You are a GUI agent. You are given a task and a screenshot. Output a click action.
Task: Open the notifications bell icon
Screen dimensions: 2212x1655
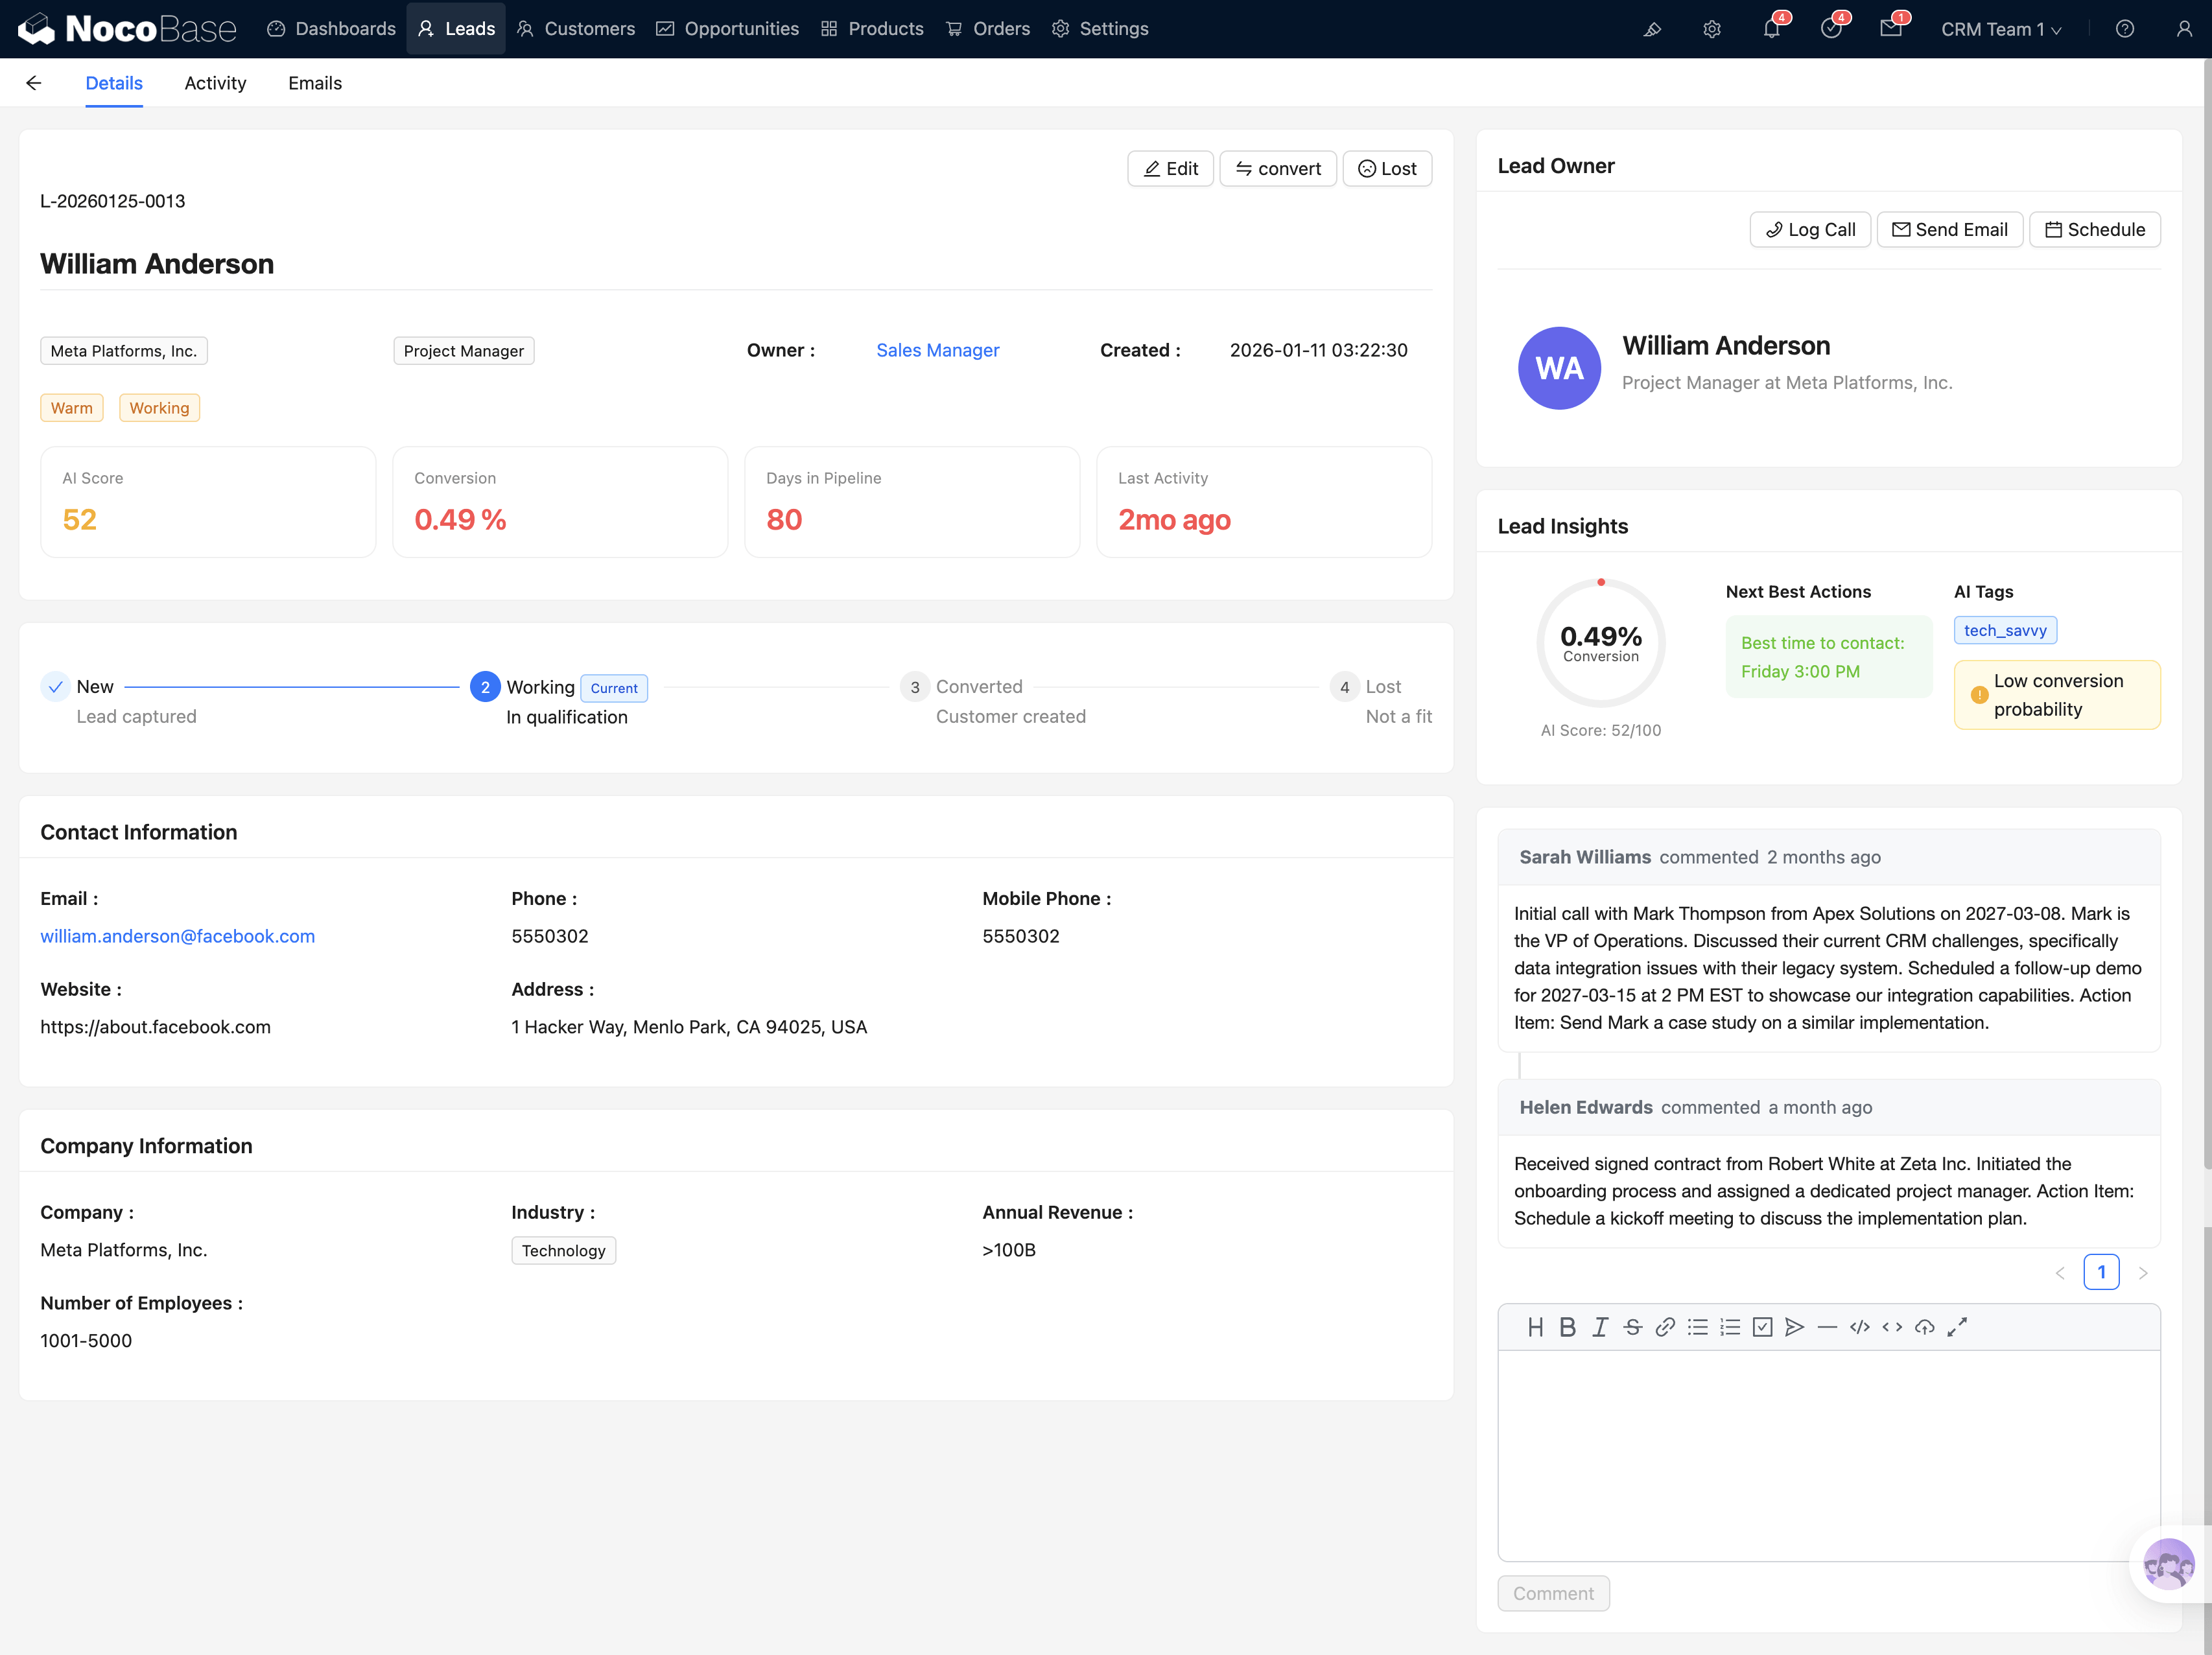[x=1771, y=29]
